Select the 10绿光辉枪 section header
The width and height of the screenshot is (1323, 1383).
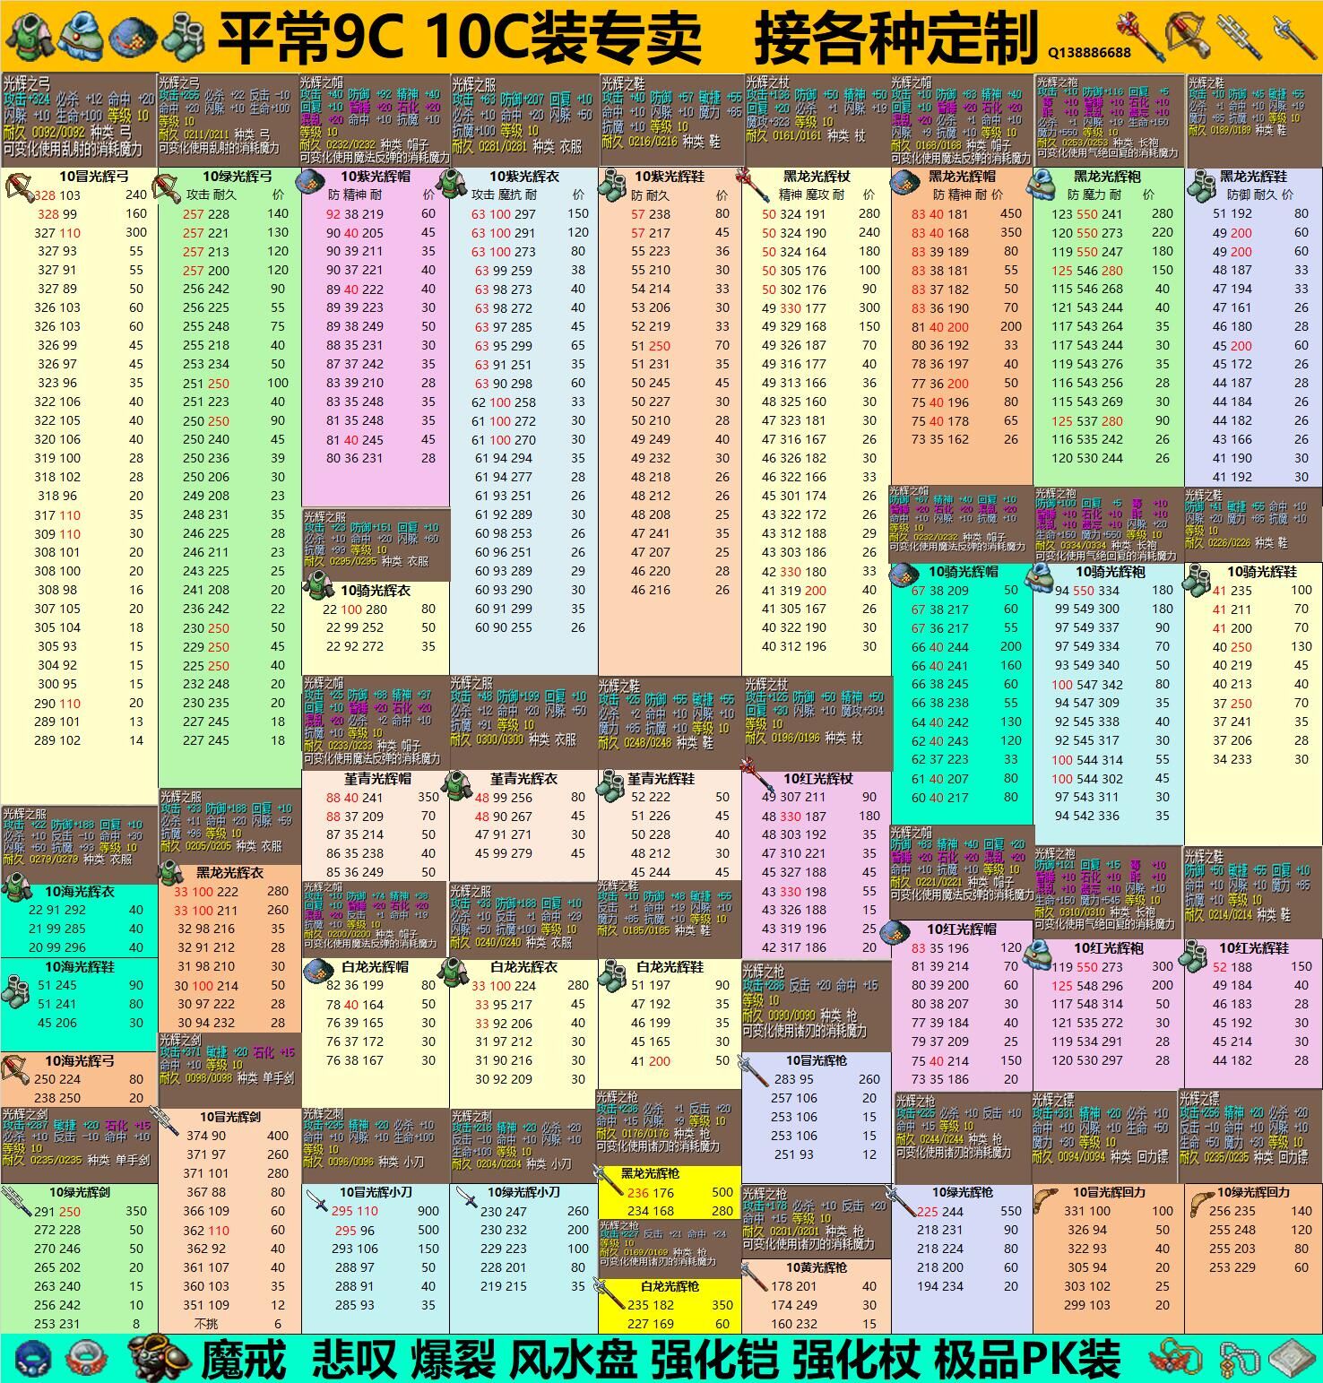[x=963, y=1192]
